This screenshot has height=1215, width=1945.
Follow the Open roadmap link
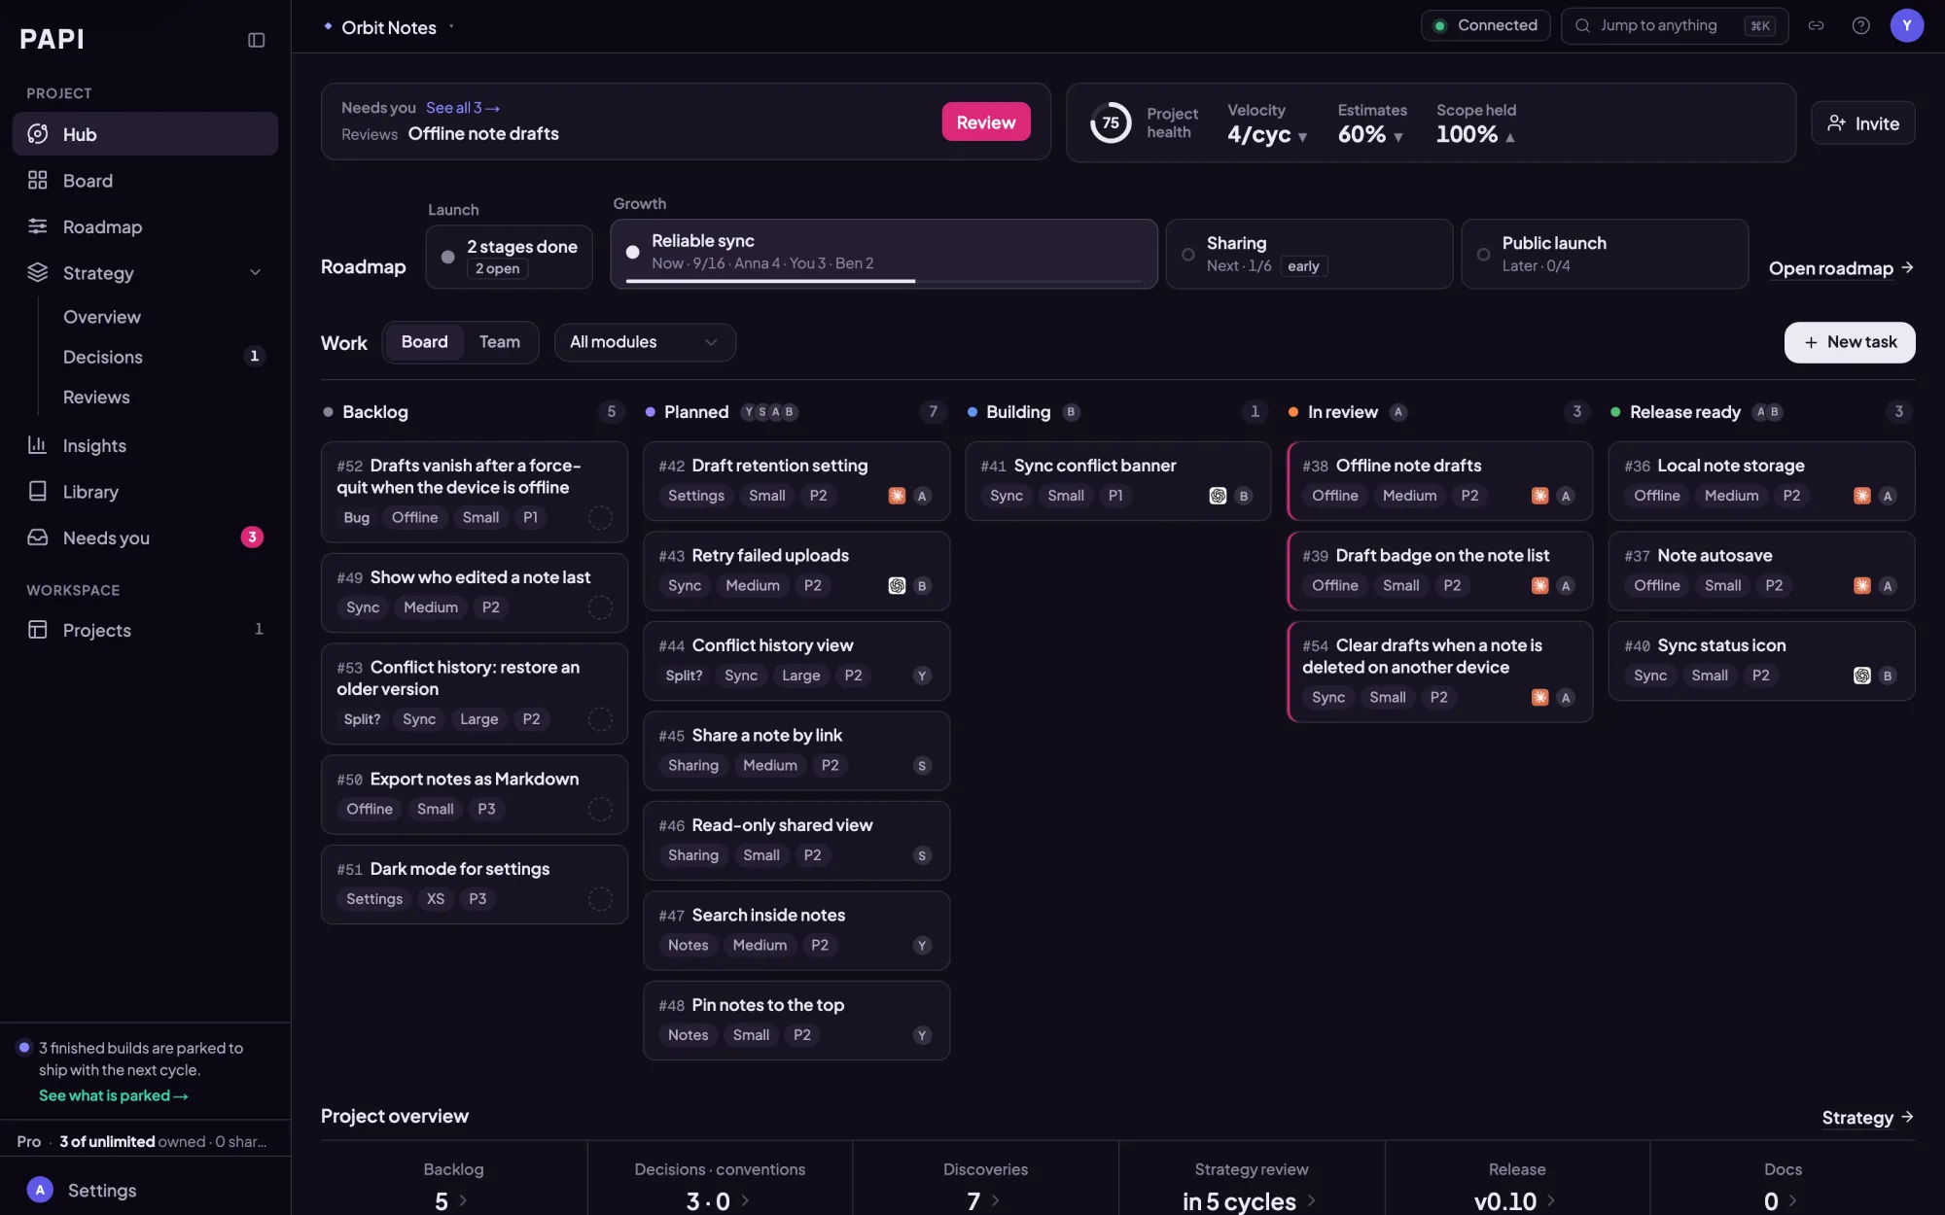click(x=1841, y=268)
